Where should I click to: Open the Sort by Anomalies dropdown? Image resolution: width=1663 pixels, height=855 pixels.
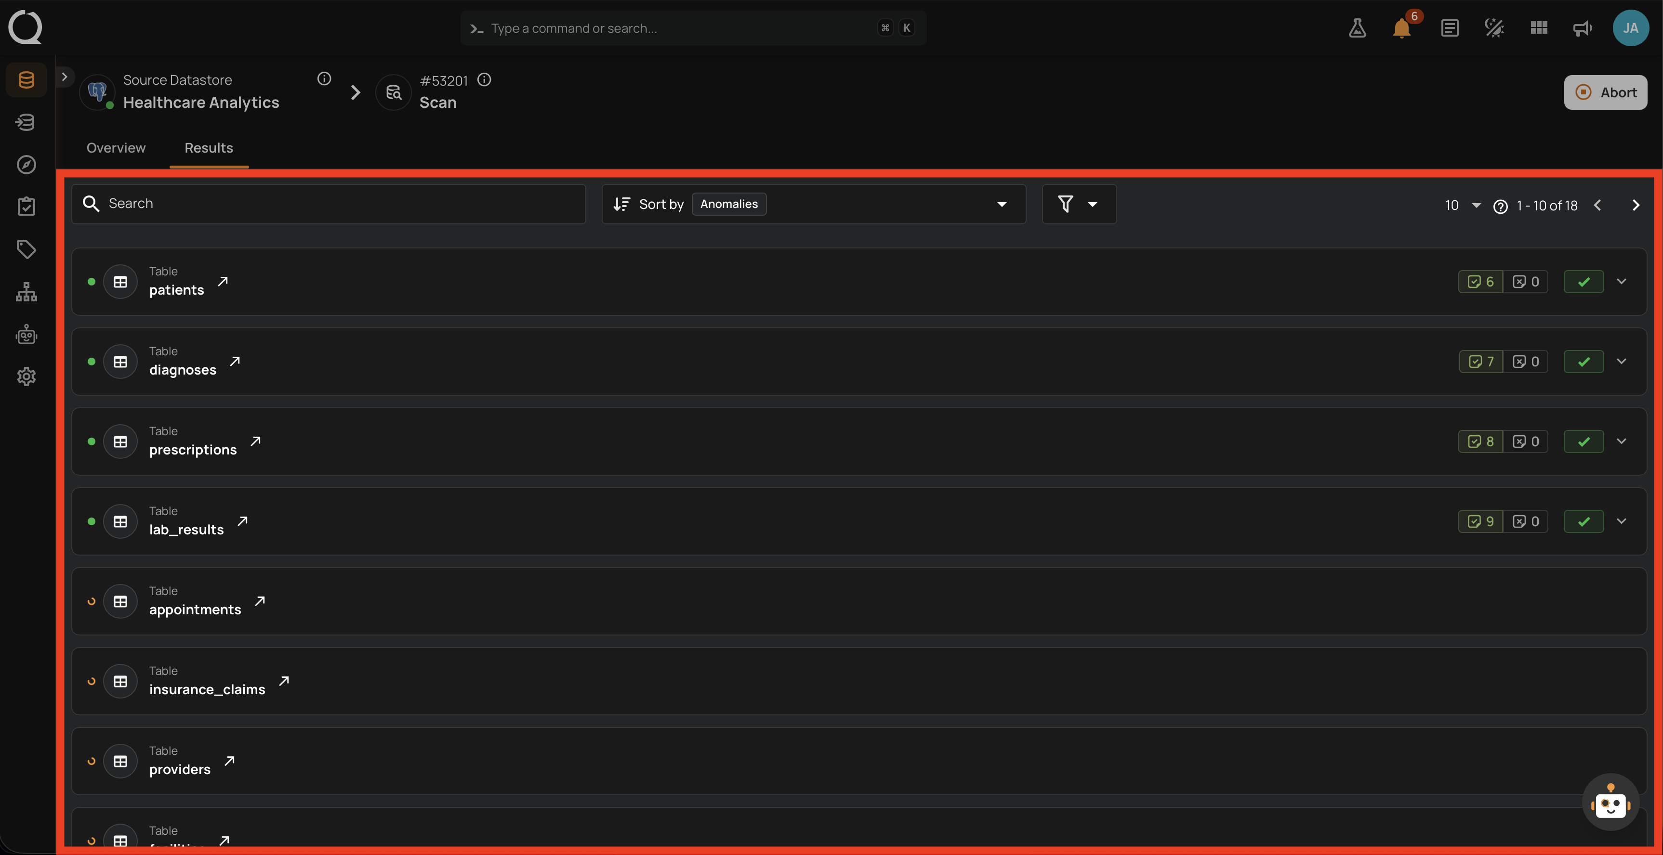click(813, 204)
